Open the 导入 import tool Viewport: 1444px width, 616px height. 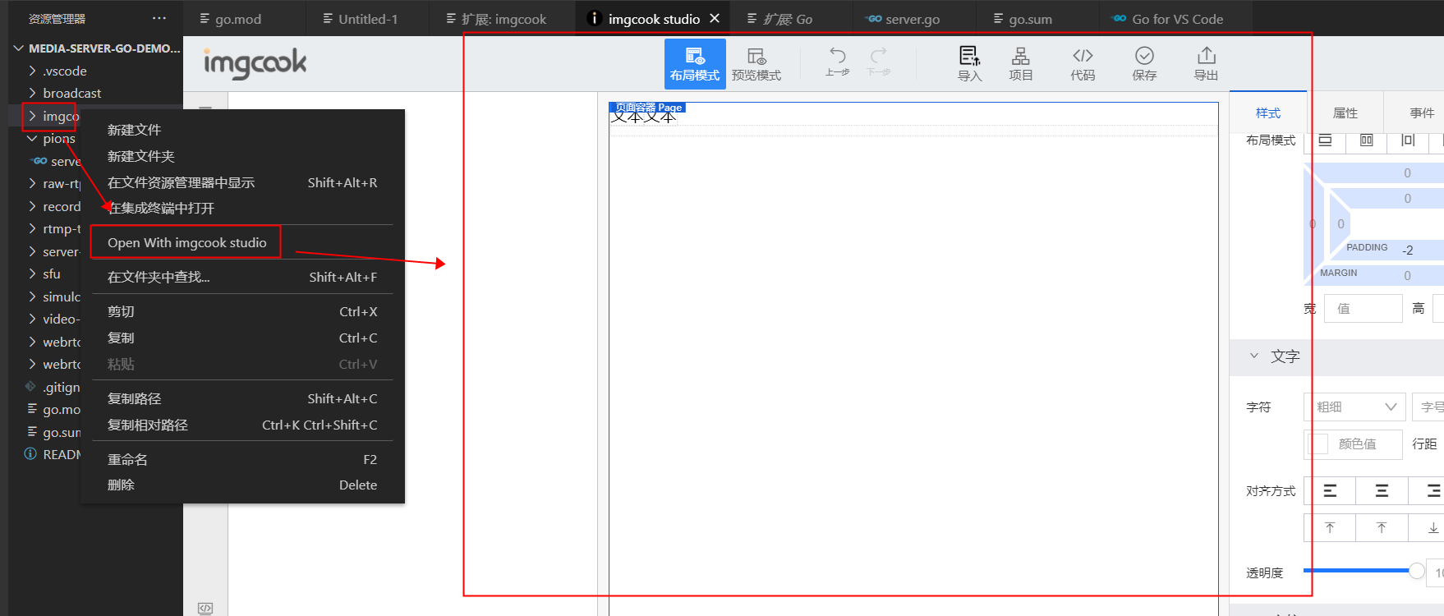(970, 63)
